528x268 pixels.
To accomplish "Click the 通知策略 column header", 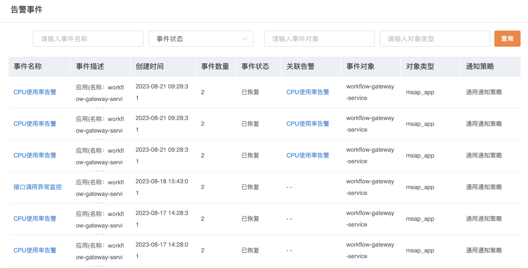I will coord(480,66).
